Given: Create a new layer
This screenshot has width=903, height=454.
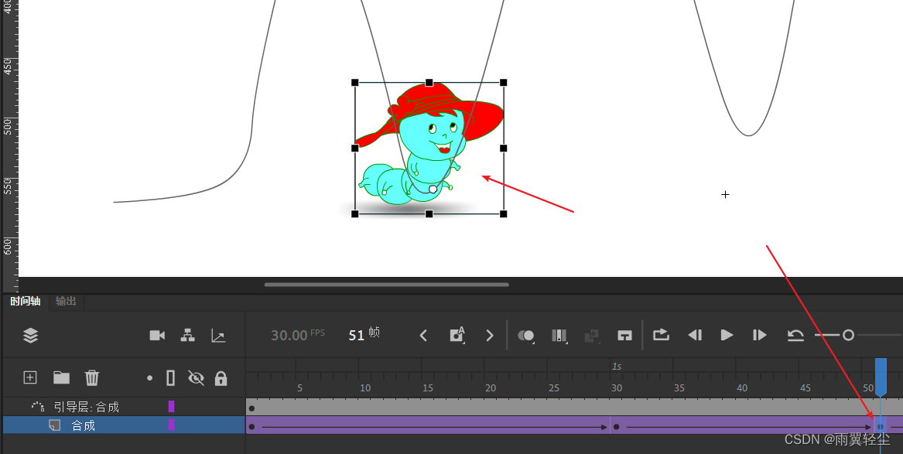Looking at the screenshot, I should (x=30, y=377).
